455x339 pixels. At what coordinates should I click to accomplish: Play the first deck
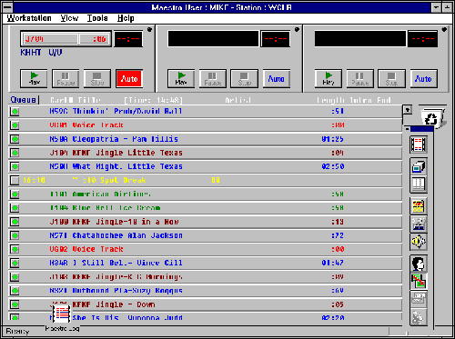coord(34,78)
